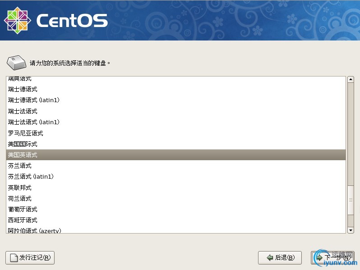The image size is (360, 270).
Task: Click the CentOS logo icon
Action: click(17, 21)
